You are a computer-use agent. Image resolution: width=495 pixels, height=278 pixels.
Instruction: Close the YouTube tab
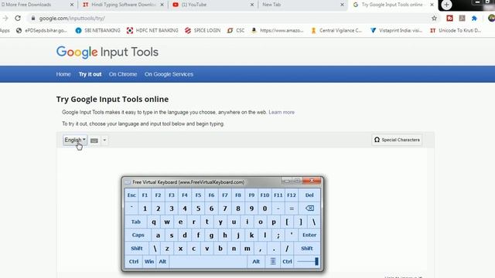252,5
